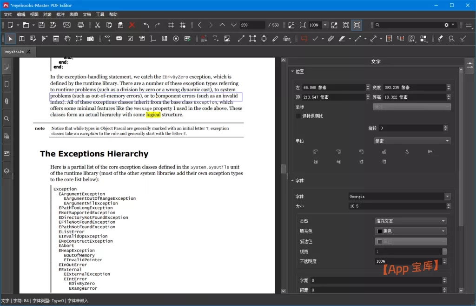
Task: Select the Attach File paperclip tool
Action: click(331, 39)
